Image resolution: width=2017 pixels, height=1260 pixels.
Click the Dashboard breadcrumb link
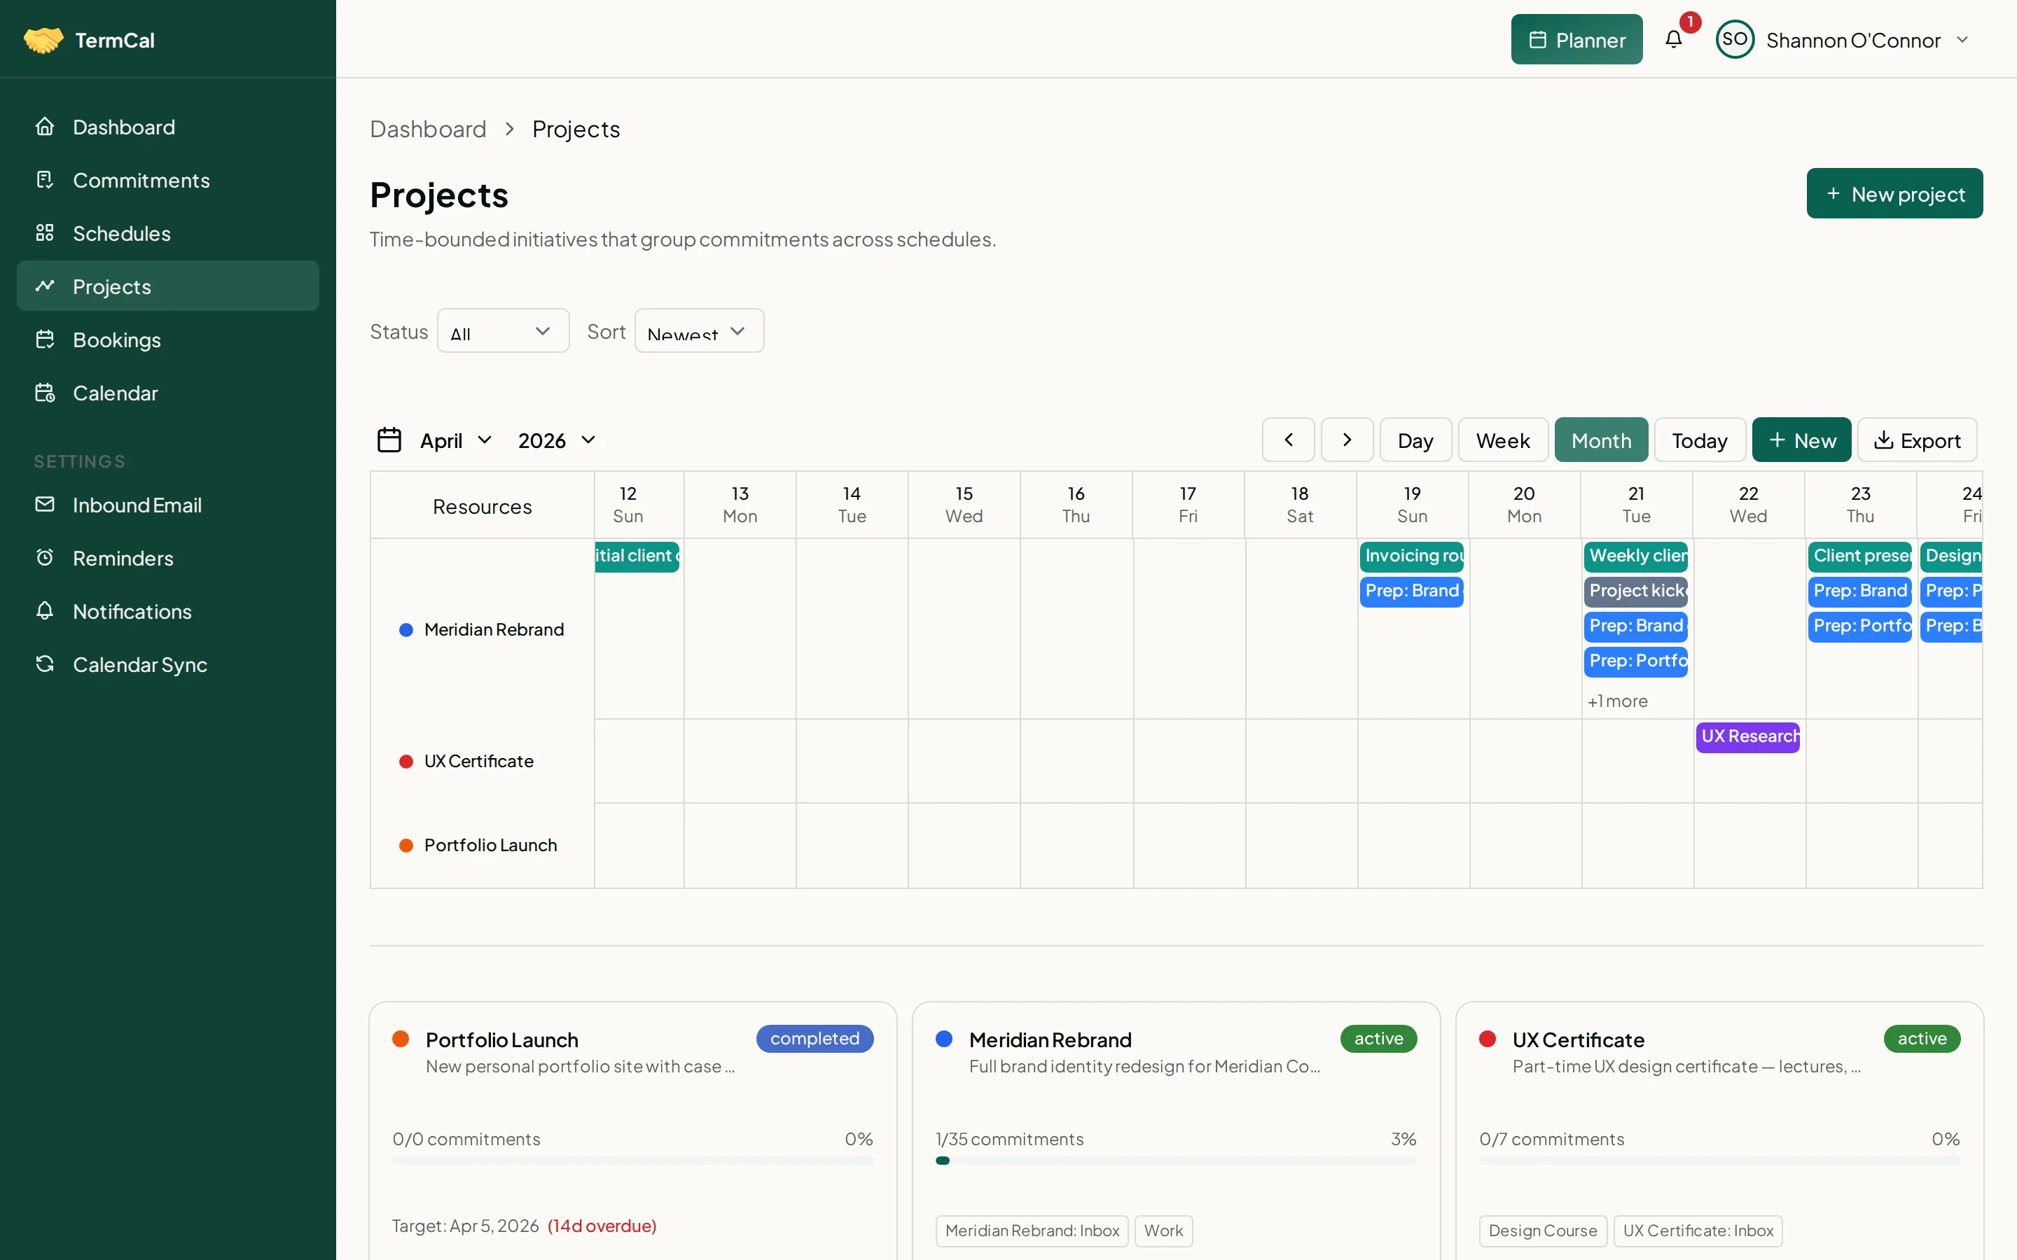coord(428,129)
